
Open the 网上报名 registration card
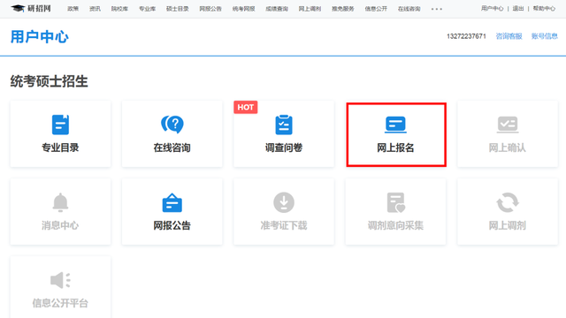coord(396,134)
